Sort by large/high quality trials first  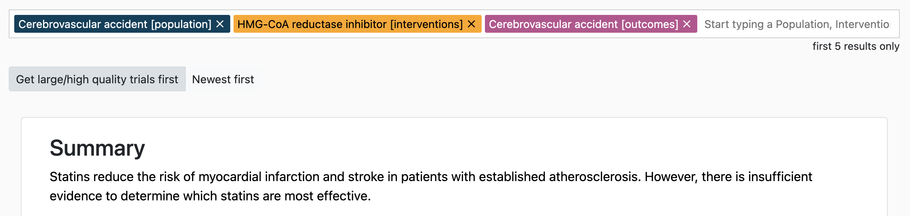(x=97, y=79)
